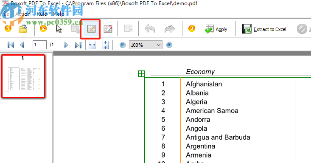Go to the previous page
Screen dimensions: 311x163
[22, 45]
